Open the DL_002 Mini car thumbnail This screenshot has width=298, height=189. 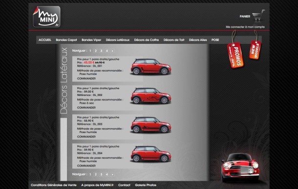click(151, 96)
